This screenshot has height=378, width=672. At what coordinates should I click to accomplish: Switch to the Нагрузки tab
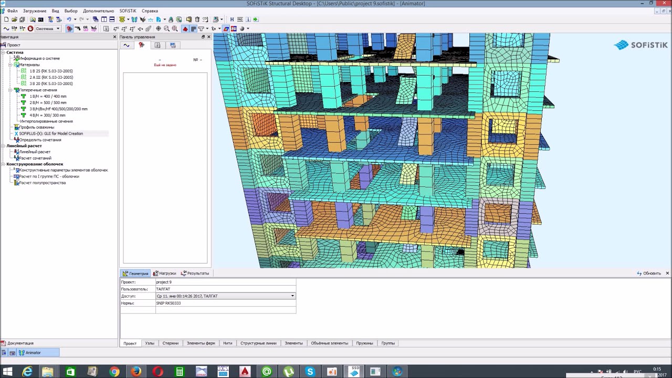pos(165,274)
